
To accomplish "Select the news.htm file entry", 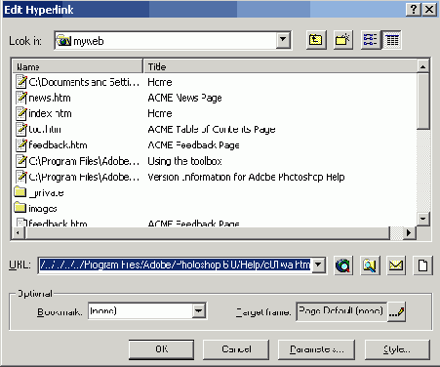I will 50,98.
